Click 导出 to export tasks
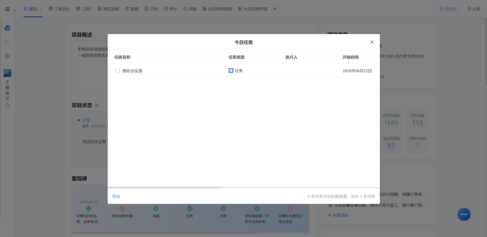The image size is (487, 237). coord(116,196)
